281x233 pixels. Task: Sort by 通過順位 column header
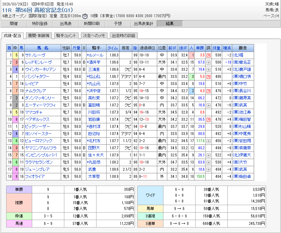pos(147,48)
